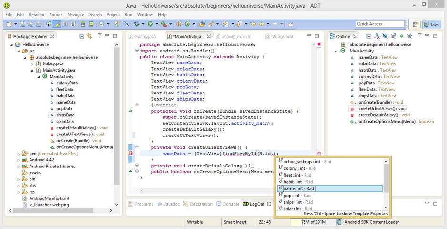The image size is (447, 229).
Task: Click the Open Type folder icon
Action: 202,24
